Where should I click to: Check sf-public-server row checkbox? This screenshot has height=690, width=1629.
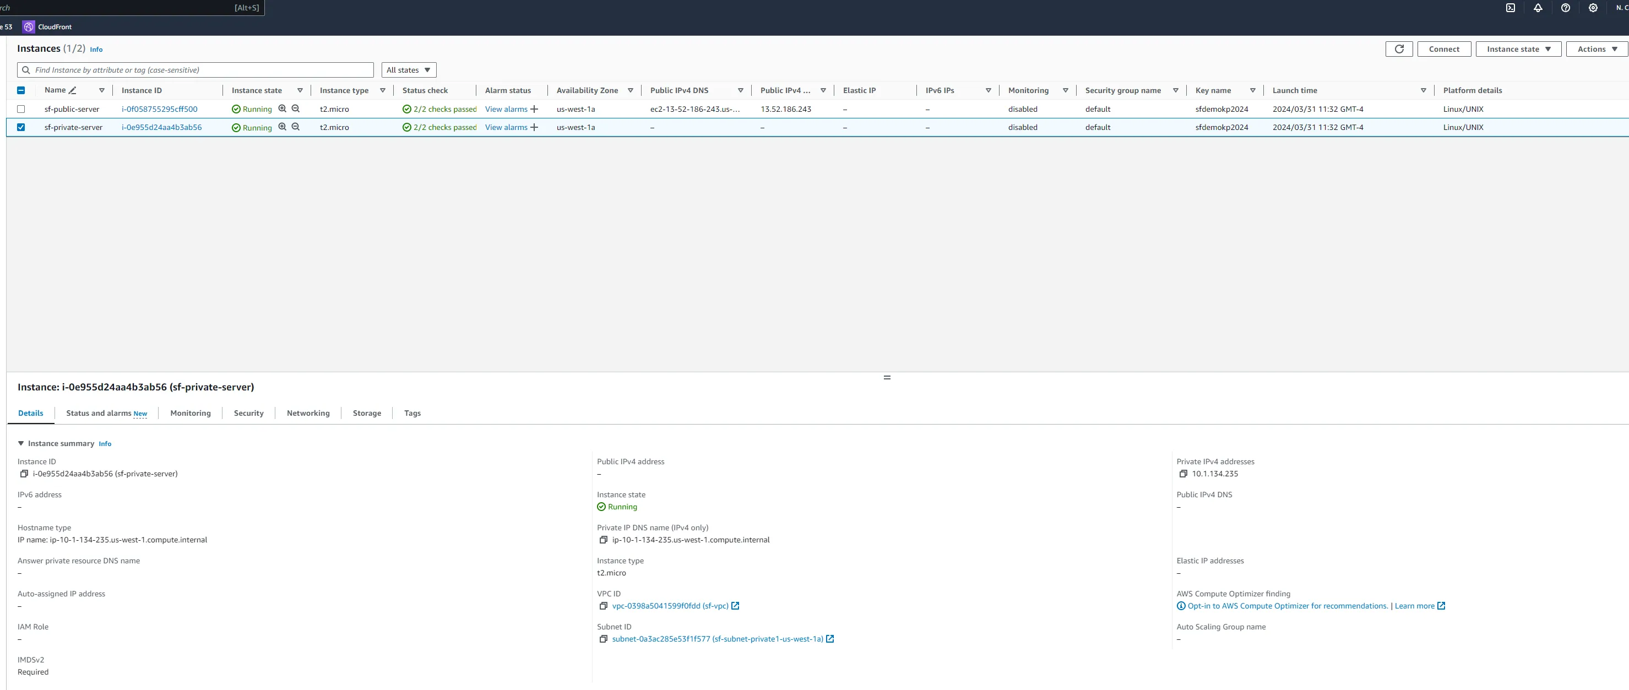[21, 109]
